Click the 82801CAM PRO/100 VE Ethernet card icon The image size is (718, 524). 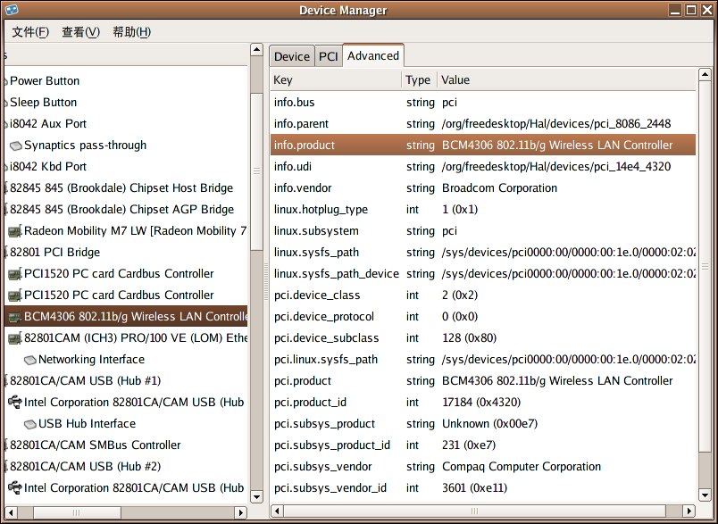[15, 338]
